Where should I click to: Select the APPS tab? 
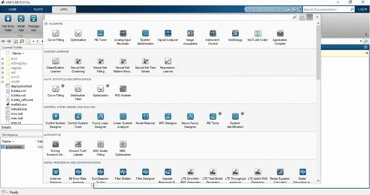tap(64, 9)
